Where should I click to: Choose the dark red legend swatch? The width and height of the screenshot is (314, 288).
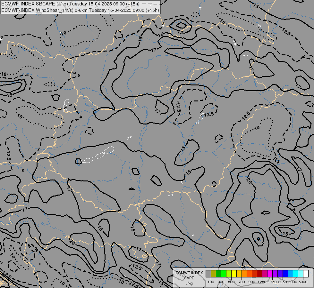[260, 274]
